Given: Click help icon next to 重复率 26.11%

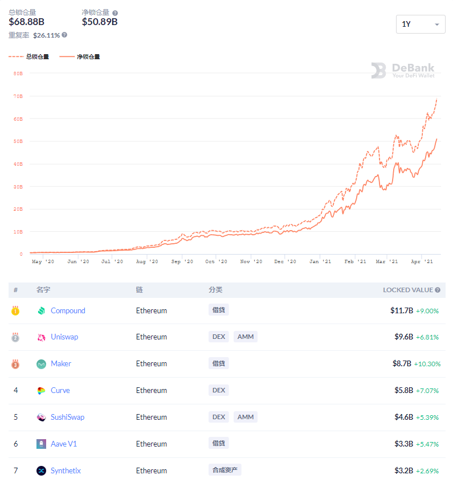Looking at the screenshot, I should pyautogui.click(x=64, y=35).
